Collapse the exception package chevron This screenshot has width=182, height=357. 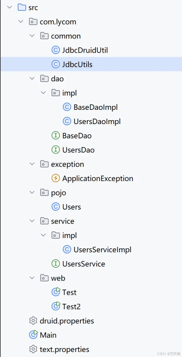pyautogui.click(x=32, y=164)
